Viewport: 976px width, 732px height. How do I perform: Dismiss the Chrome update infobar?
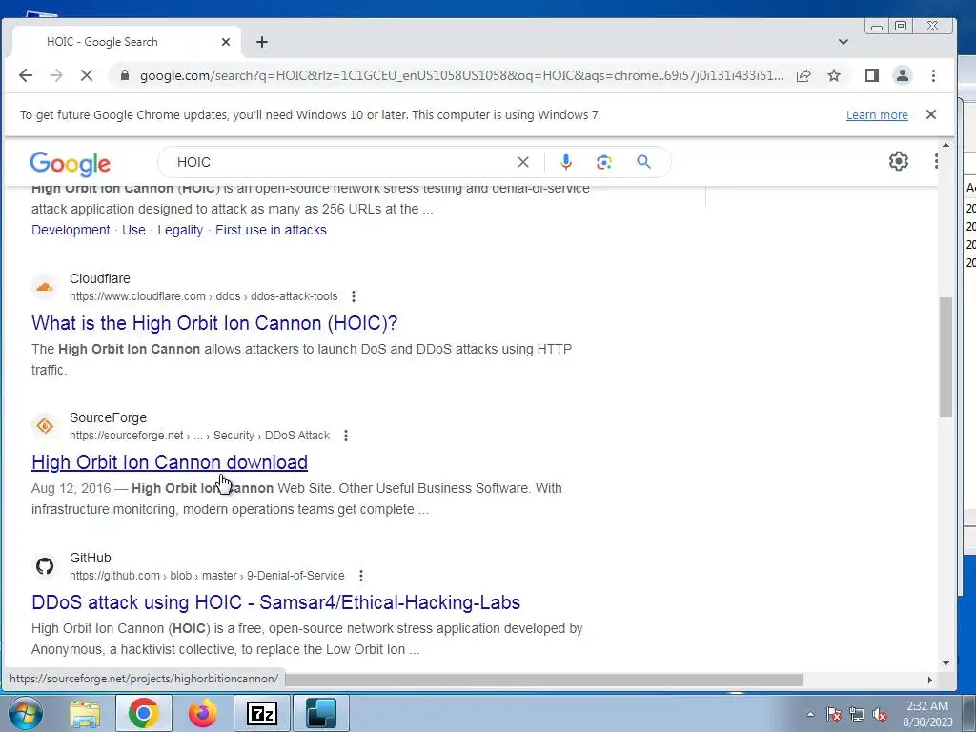point(931,114)
